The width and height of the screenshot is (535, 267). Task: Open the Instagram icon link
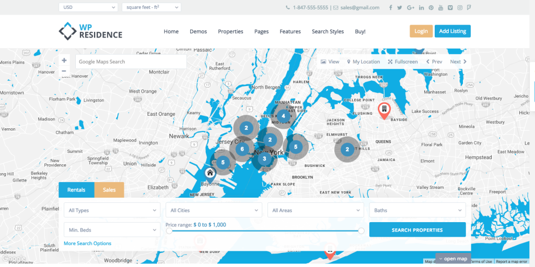460,7
